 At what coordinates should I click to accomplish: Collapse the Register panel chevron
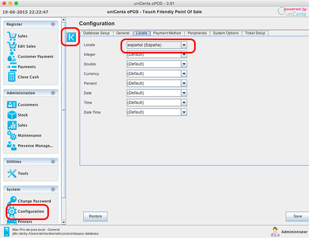coord(53,24)
